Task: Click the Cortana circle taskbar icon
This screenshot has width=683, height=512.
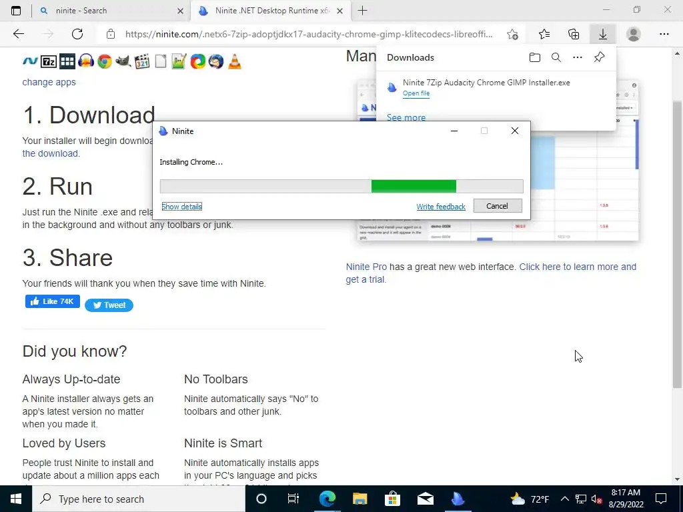Action: [x=261, y=499]
